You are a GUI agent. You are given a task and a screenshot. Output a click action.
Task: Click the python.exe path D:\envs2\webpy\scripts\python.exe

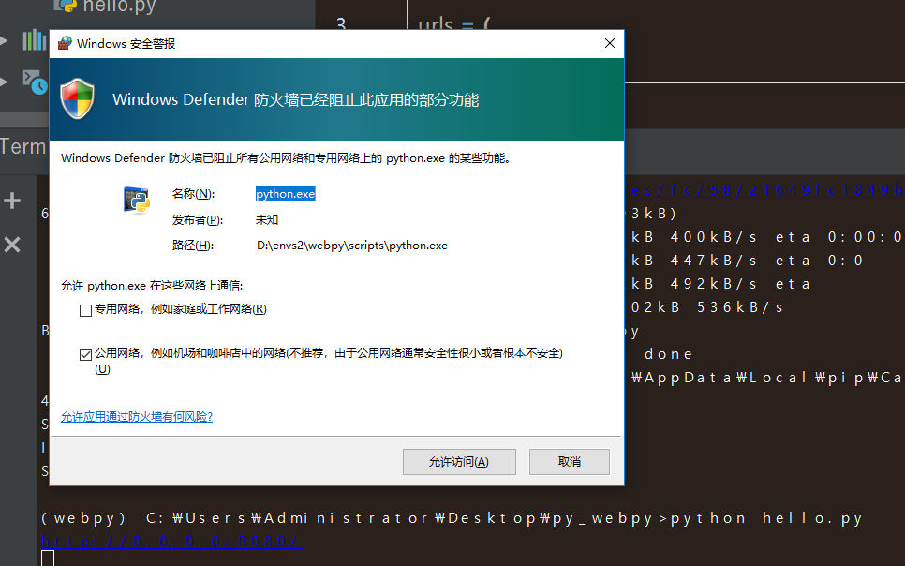click(352, 246)
